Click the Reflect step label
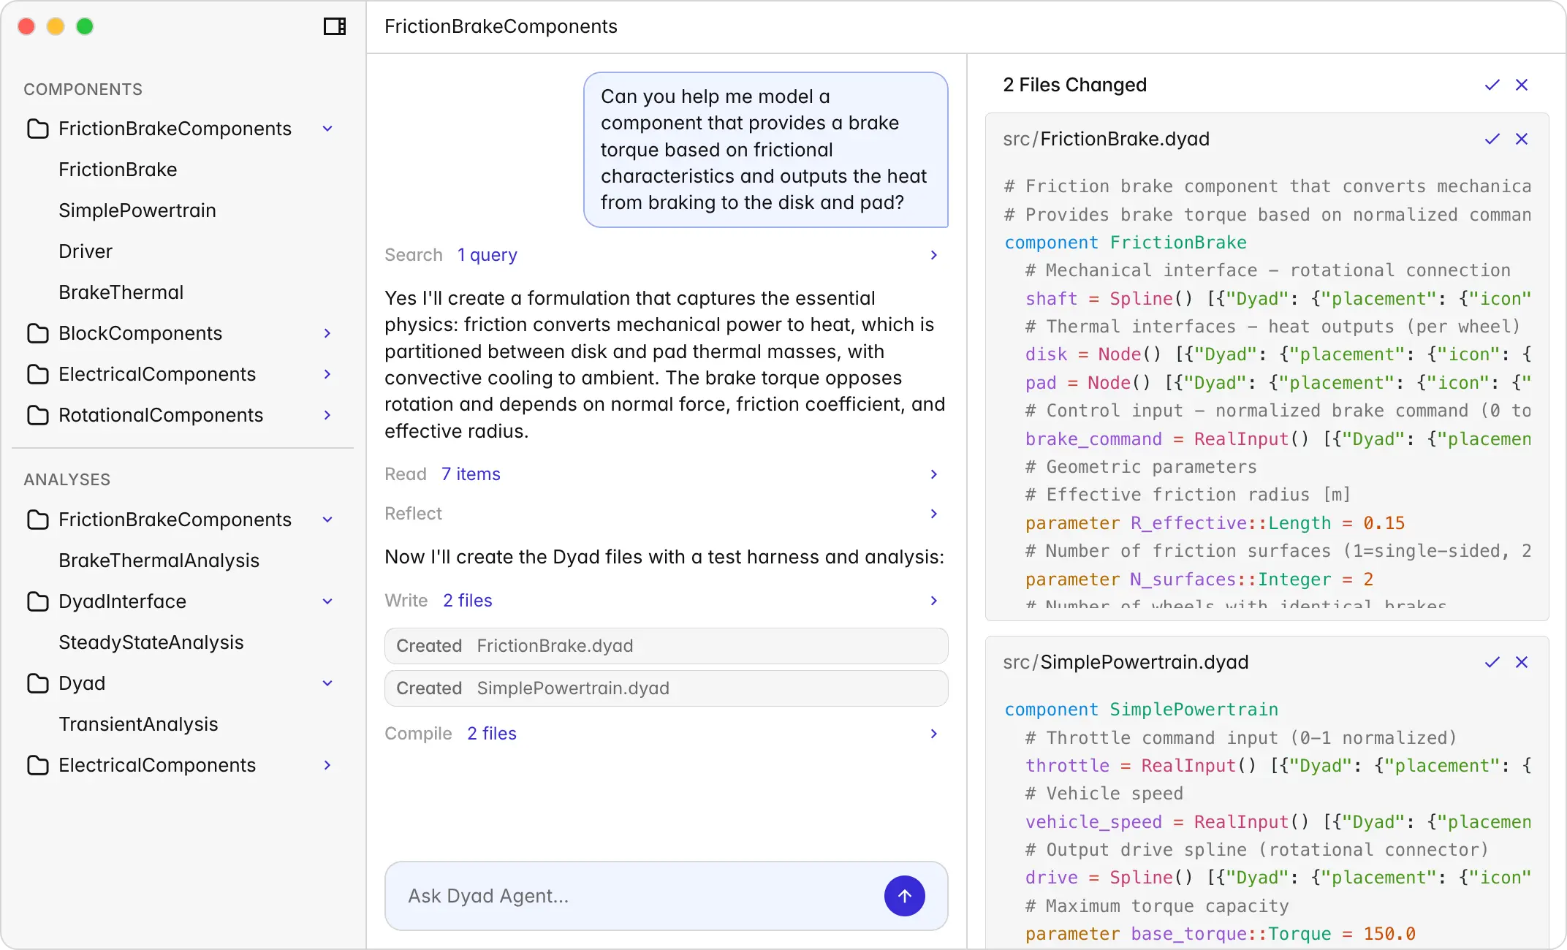1567x950 pixels. (x=413, y=514)
